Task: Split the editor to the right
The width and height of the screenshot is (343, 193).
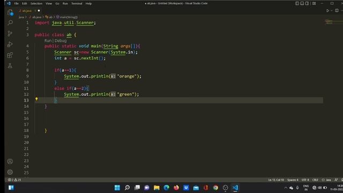Action: point(337,11)
